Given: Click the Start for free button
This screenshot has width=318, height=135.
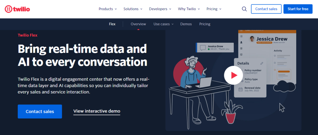Looking at the screenshot, I should click(298, 9).
